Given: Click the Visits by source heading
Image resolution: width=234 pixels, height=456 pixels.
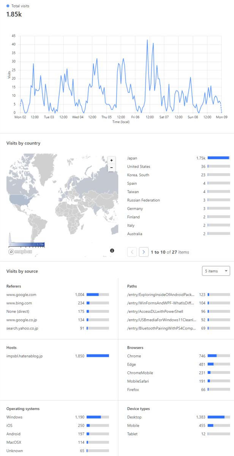Looking at the screenshot, I should (22, 271).
